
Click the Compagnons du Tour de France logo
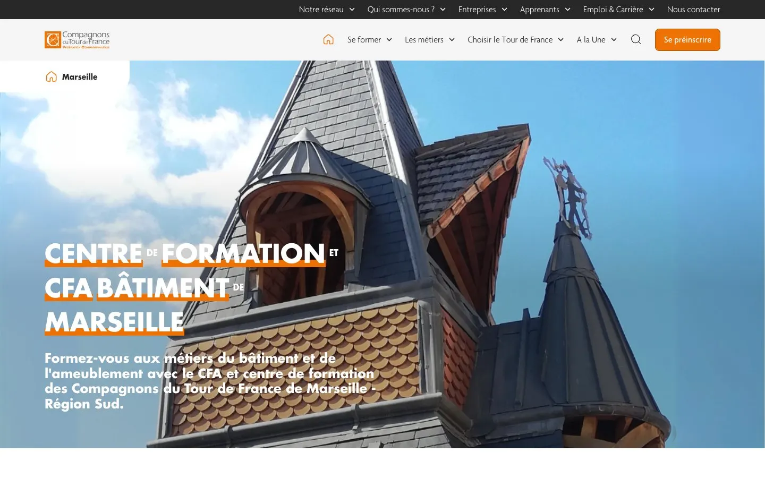coord(77,40)
